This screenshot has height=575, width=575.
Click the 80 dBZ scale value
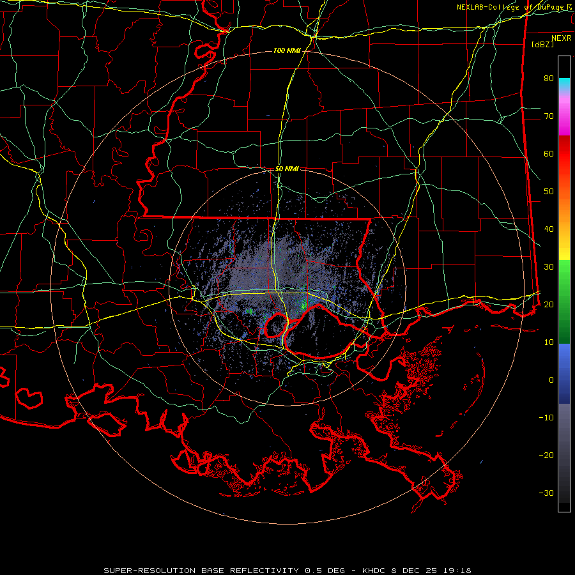pos(549,78)
